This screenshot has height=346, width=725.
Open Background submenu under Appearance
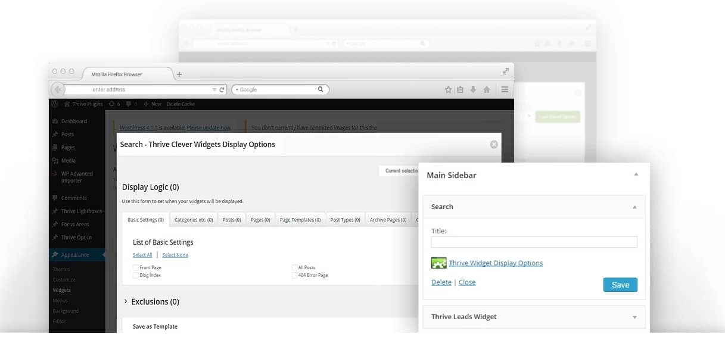click(66, 311)
